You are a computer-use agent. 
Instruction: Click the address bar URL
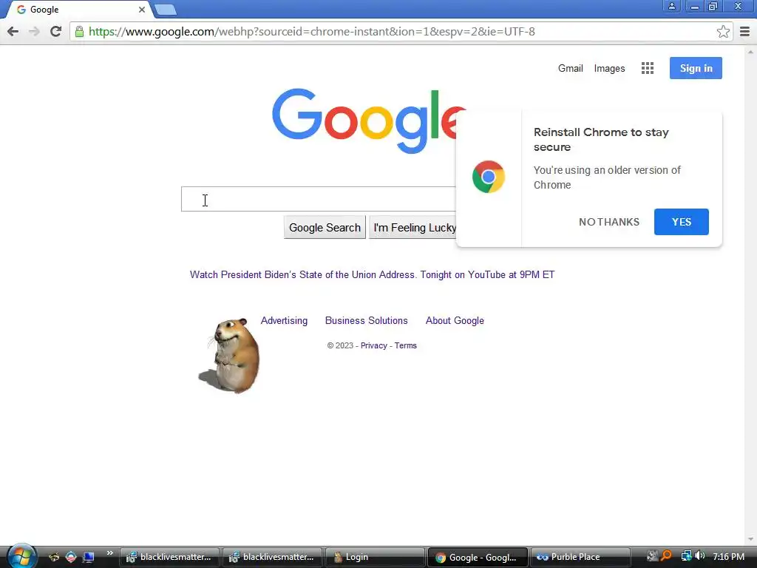[x=312, y=31]
